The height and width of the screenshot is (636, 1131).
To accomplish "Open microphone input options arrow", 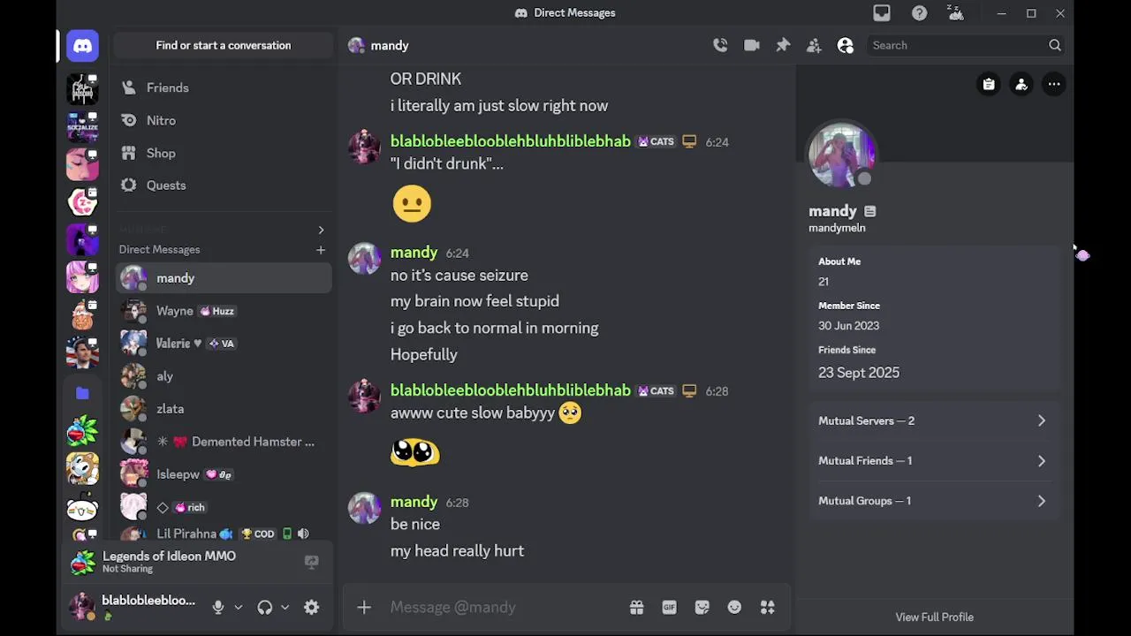I will [x=238, y=607].
